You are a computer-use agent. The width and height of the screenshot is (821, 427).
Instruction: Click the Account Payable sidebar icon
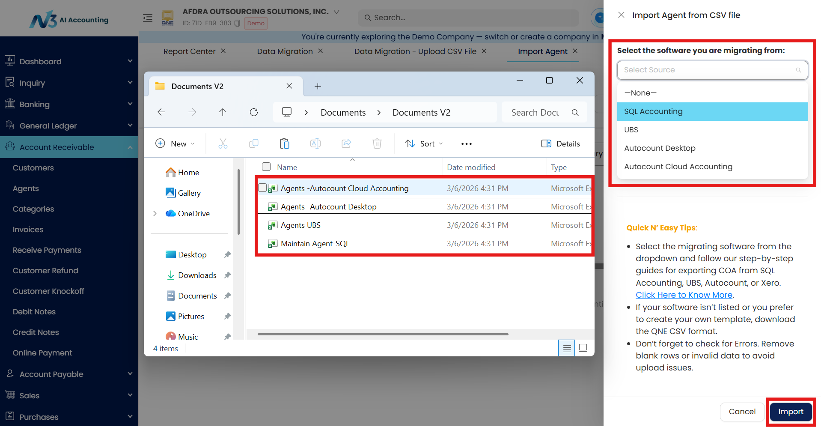(x=10, y=373)
